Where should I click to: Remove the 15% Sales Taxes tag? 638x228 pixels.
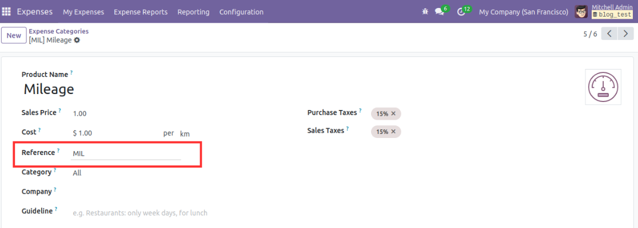[393, 132]
